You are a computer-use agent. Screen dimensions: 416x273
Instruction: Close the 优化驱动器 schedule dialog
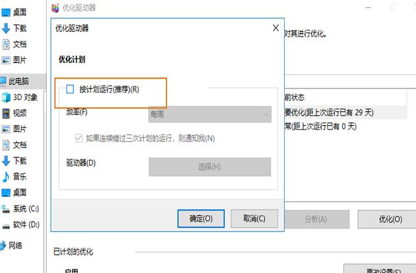point(276,28)
